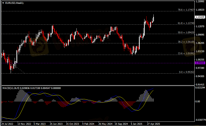This screenshot has width=206, height=126.
Task: Click the 0.94305 price axis value
Action: pos(200,76)
